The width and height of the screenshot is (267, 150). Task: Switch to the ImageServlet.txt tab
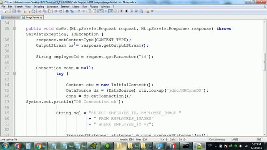pos(33,17)
